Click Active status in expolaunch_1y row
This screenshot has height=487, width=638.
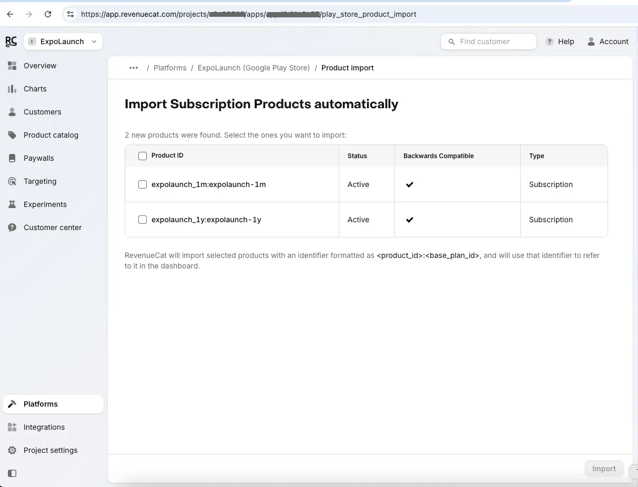coord(358,220)
